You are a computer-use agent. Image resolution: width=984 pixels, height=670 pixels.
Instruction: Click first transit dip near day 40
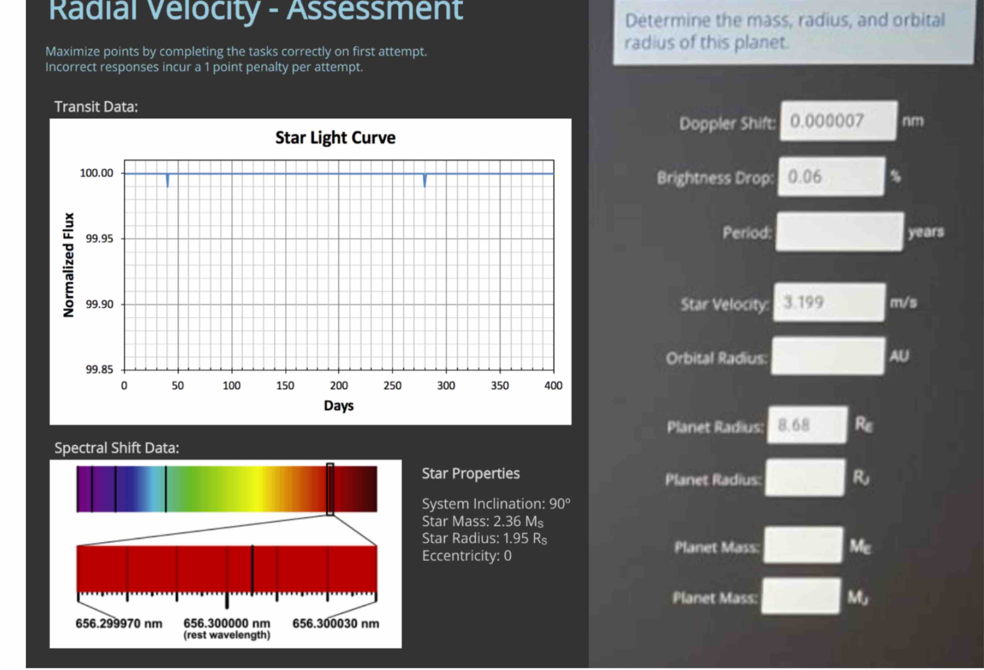click(168, 180)
